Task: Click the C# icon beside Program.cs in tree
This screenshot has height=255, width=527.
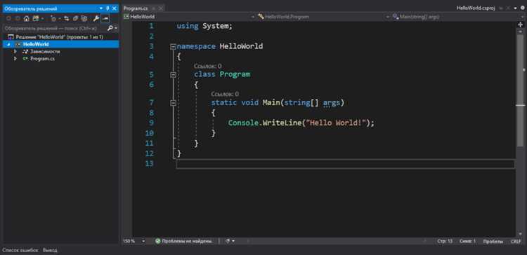Action: (25, 58)
